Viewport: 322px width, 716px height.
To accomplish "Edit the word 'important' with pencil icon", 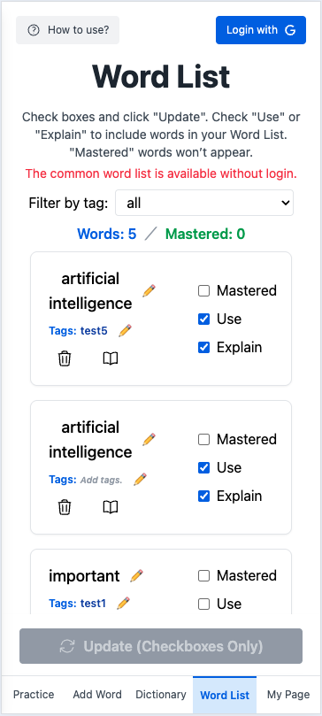I will point(136,576).
